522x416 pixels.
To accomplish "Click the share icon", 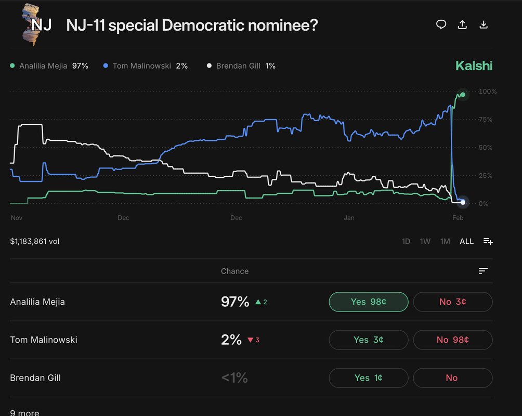I will tap(462, 24).
